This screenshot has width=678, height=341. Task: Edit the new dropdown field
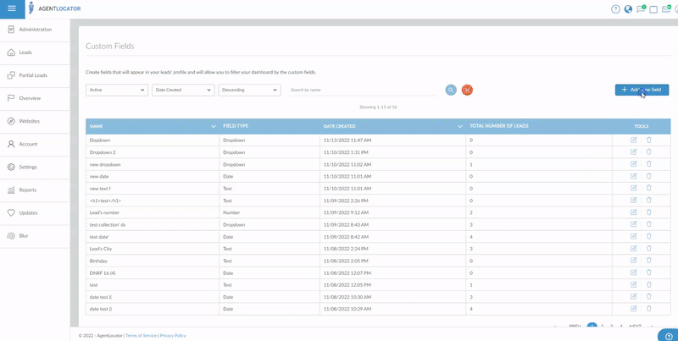(633, 164)
